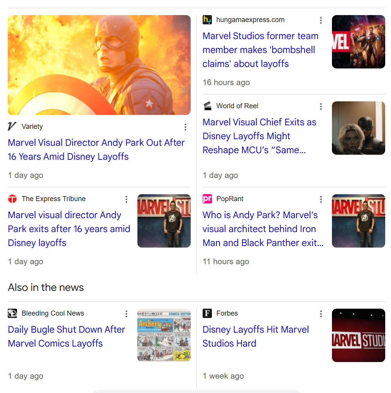This screenshot has height=393, width=391.
Task: Click the 'Variety' source name
Action: pyautogui.click(x=32, y=126)
